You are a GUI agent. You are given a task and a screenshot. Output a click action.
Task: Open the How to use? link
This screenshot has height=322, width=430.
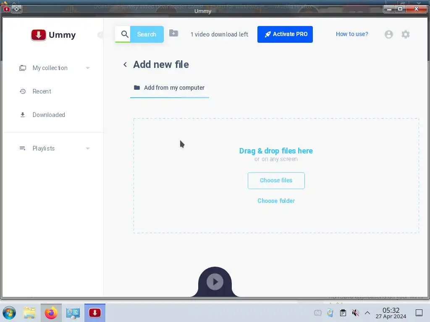[x=352, y=34]
